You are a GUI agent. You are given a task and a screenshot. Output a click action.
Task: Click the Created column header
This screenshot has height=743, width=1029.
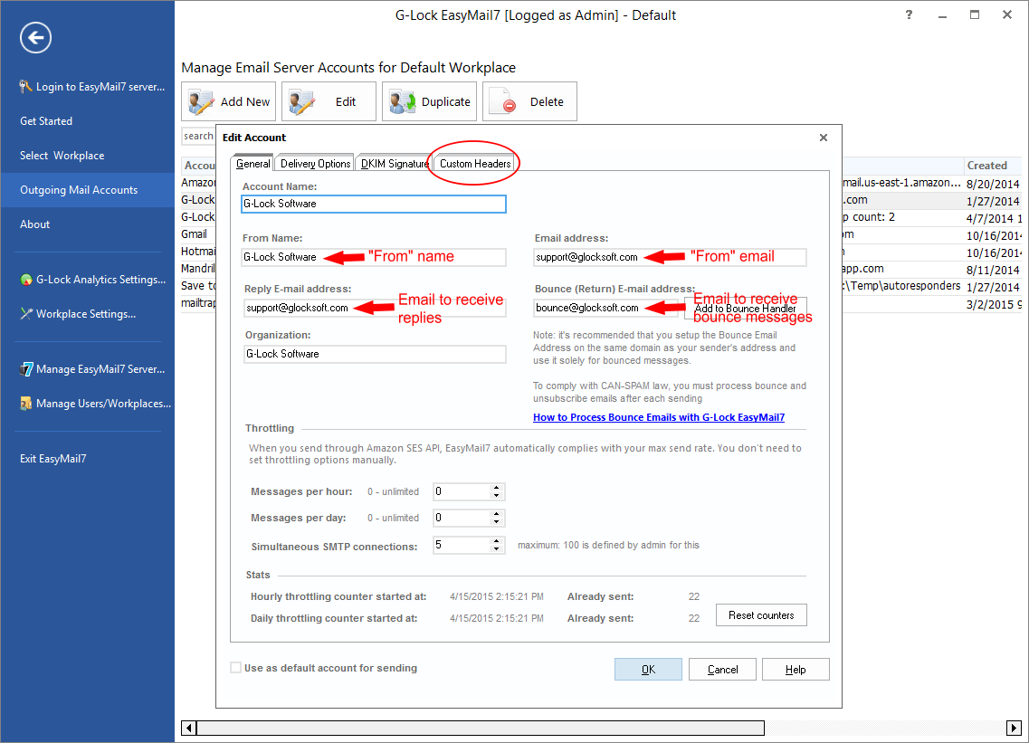tap(992, 166)
